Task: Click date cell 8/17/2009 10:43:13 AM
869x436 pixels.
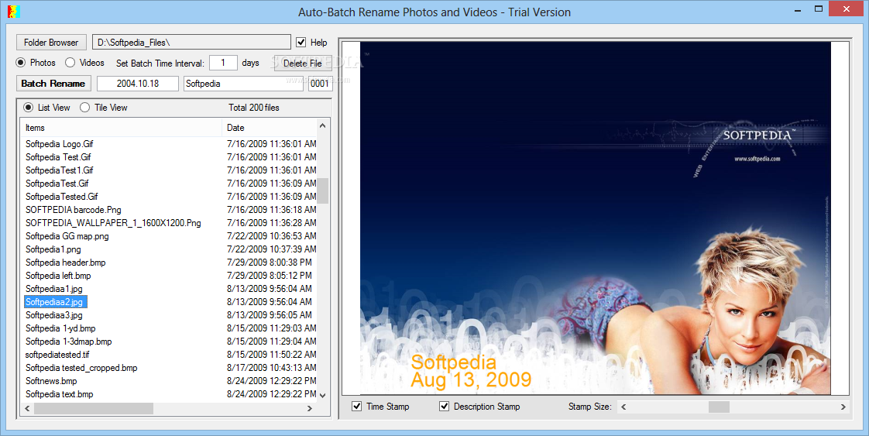Action: click(x=272, y=368)
